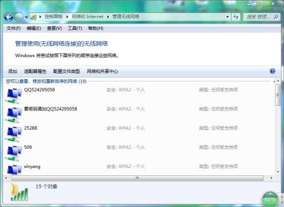The width and height of the screenshot is (284, 207).
Task: Click the horizontal scrollbar left arrow
Action: (6, 178)
